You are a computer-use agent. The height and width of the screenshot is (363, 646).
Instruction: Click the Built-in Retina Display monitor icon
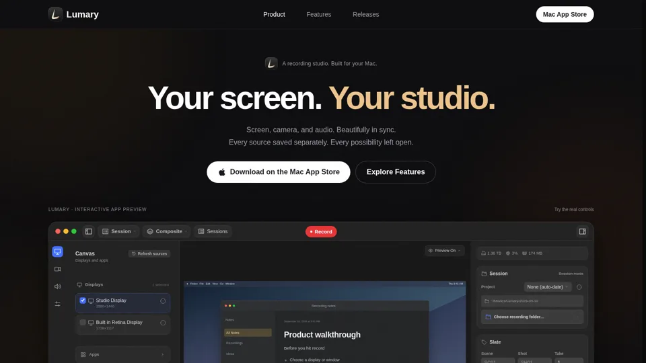pos(91,323)
